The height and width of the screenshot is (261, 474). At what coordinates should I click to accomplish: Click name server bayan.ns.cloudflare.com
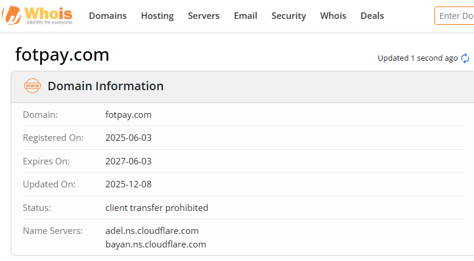click(x=155, y=244)
